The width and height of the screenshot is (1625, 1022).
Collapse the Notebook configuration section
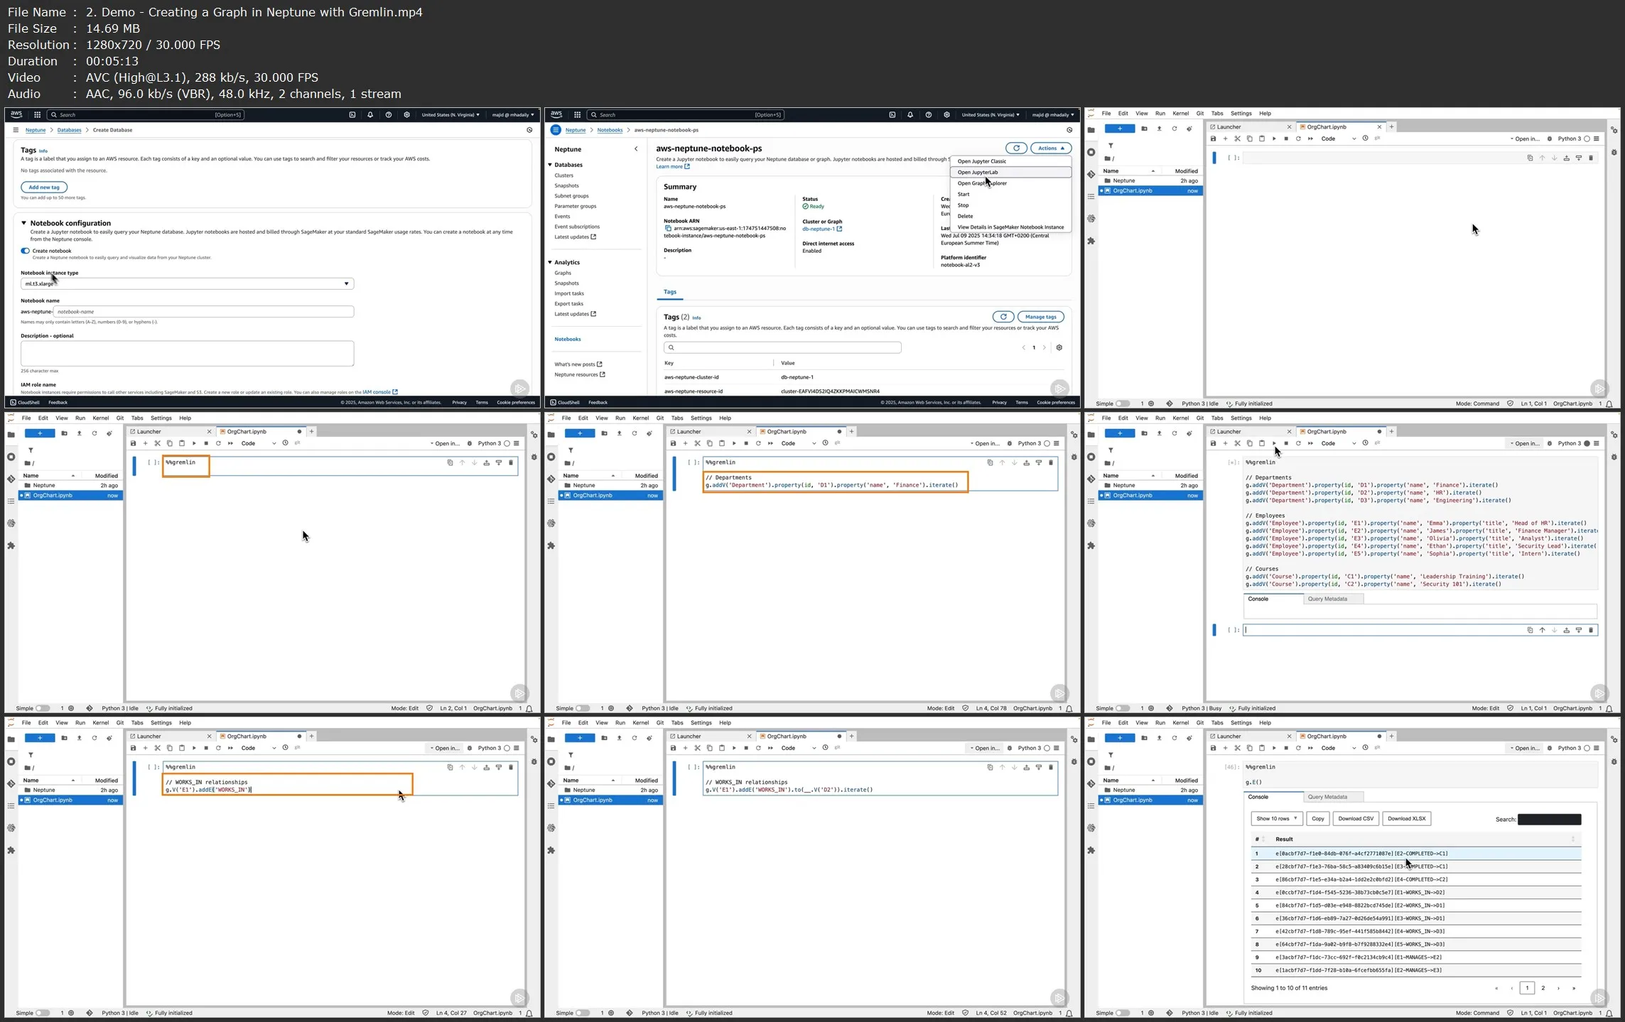click(23, 223)
